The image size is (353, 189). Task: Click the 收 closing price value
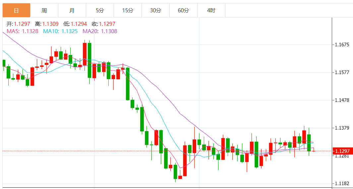(107, 24)
